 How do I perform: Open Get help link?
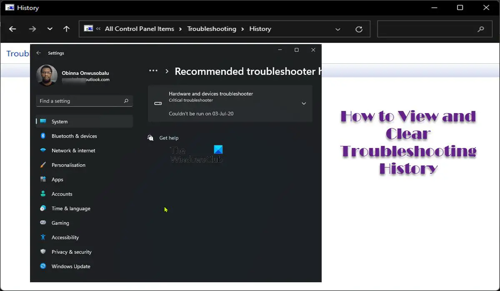pyautogui.click(x=169, y=138)
